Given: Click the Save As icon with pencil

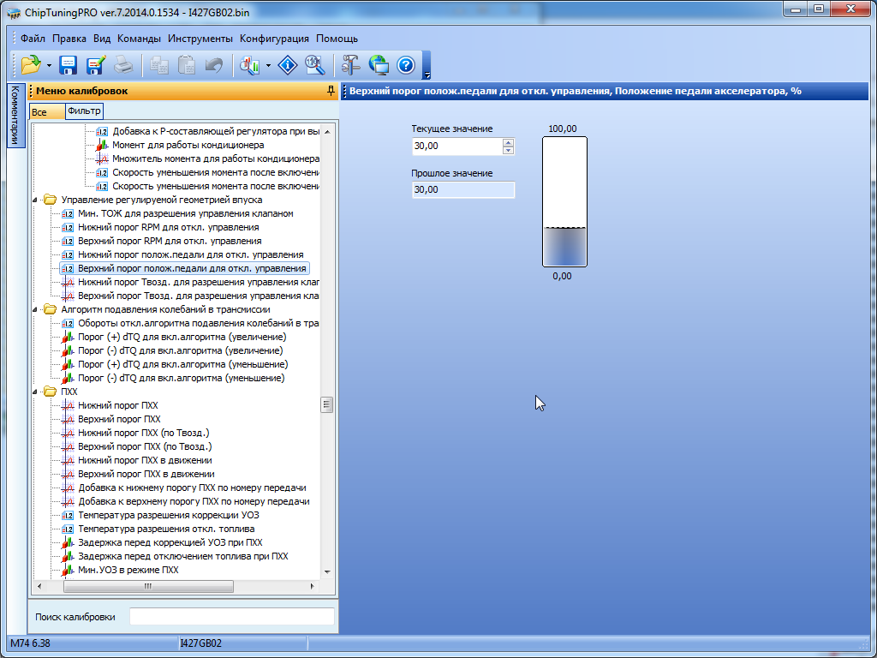Looking at the screenshot, I should pos(95,65).
